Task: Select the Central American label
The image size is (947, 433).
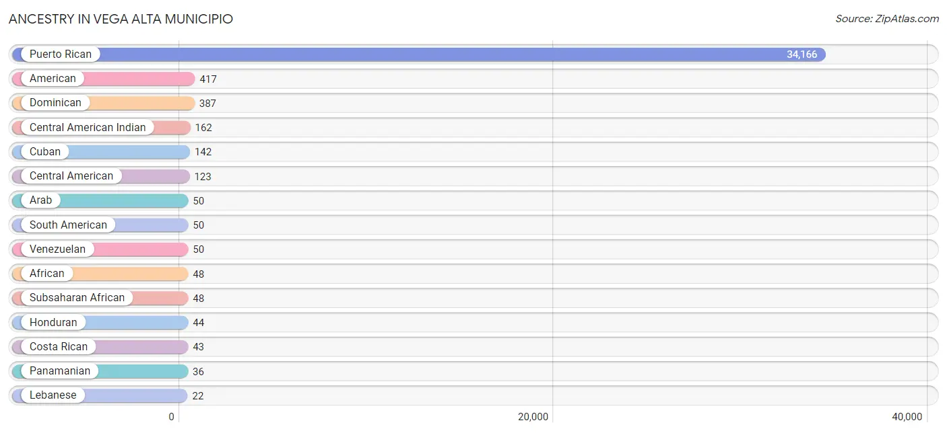Action: coord(71,176)
